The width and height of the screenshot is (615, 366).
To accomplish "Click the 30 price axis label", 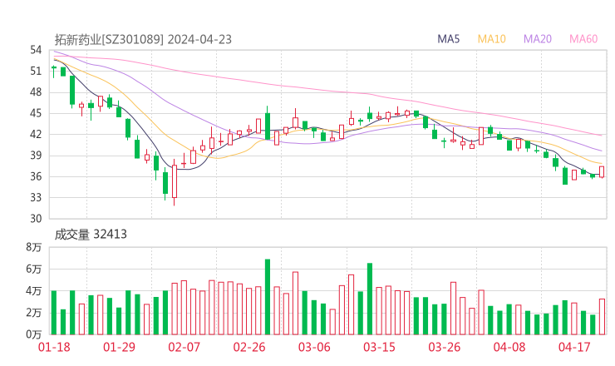I will 36,219.
